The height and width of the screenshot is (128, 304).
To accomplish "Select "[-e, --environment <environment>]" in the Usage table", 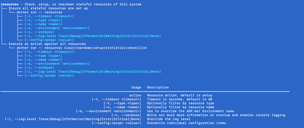I will coord(108,111).
